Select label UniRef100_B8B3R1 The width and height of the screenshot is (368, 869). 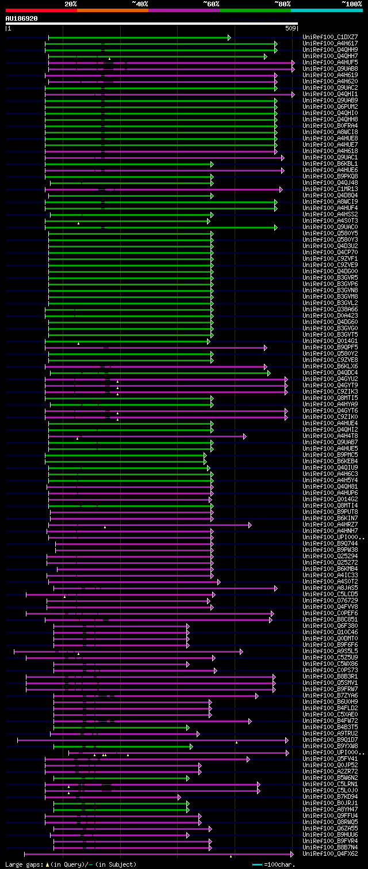330,677
